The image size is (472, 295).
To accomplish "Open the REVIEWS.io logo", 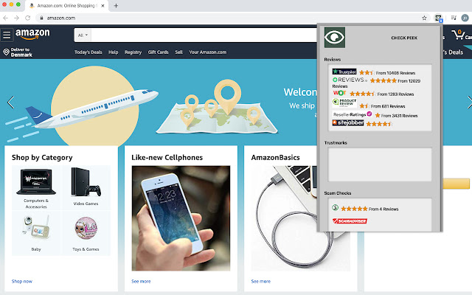I will pos(350,80).
